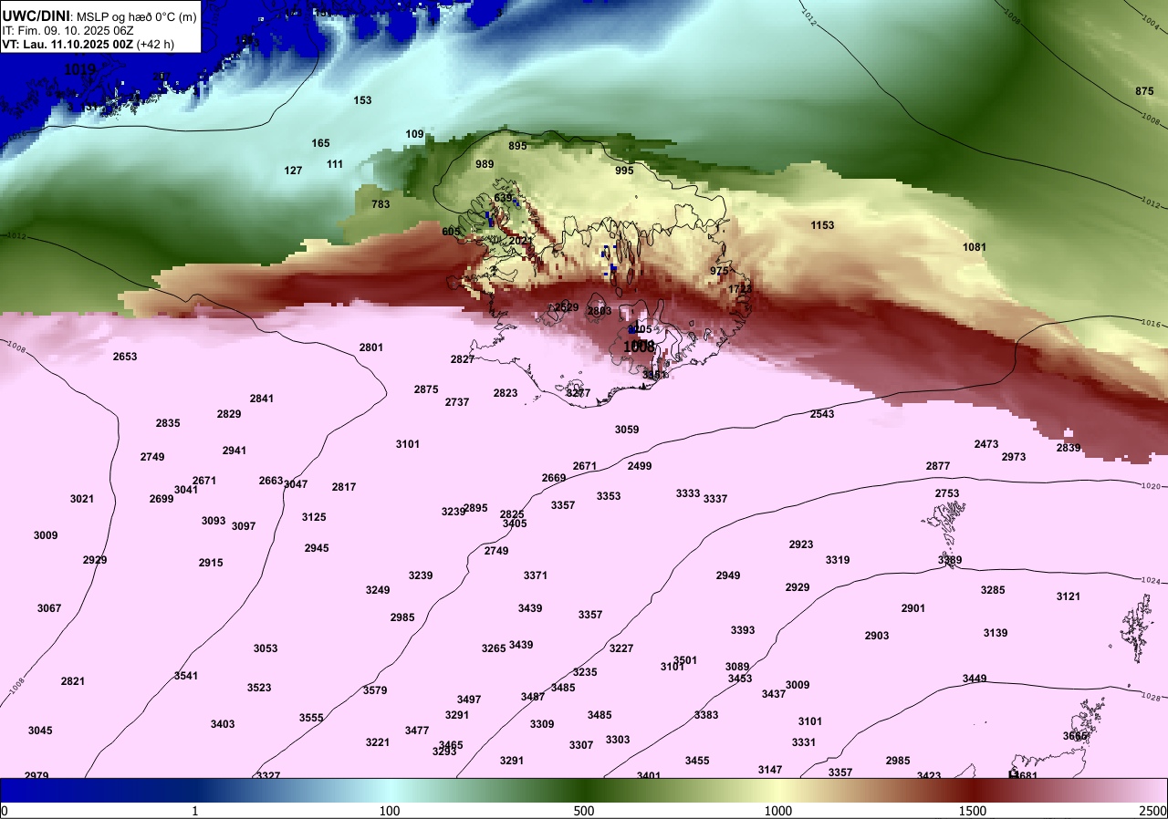This screenshot has width=1168, height=819.
Task: Click the map value 2915
Action: click(x=211, y=563)
